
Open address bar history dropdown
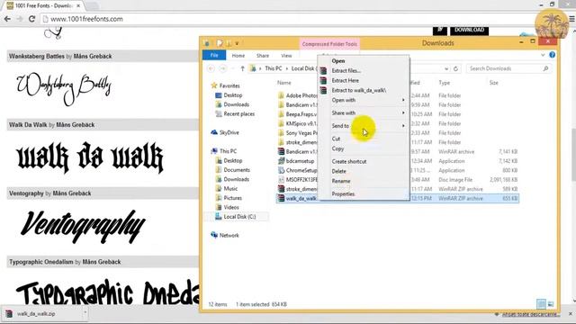pos(446,68)
